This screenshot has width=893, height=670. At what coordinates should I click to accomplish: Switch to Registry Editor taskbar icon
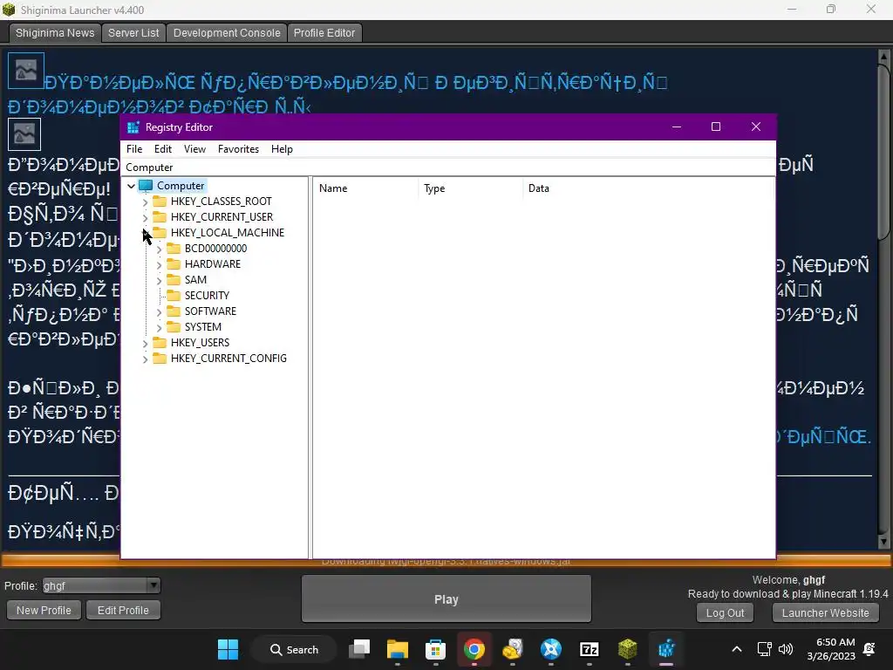pos(665,649)
